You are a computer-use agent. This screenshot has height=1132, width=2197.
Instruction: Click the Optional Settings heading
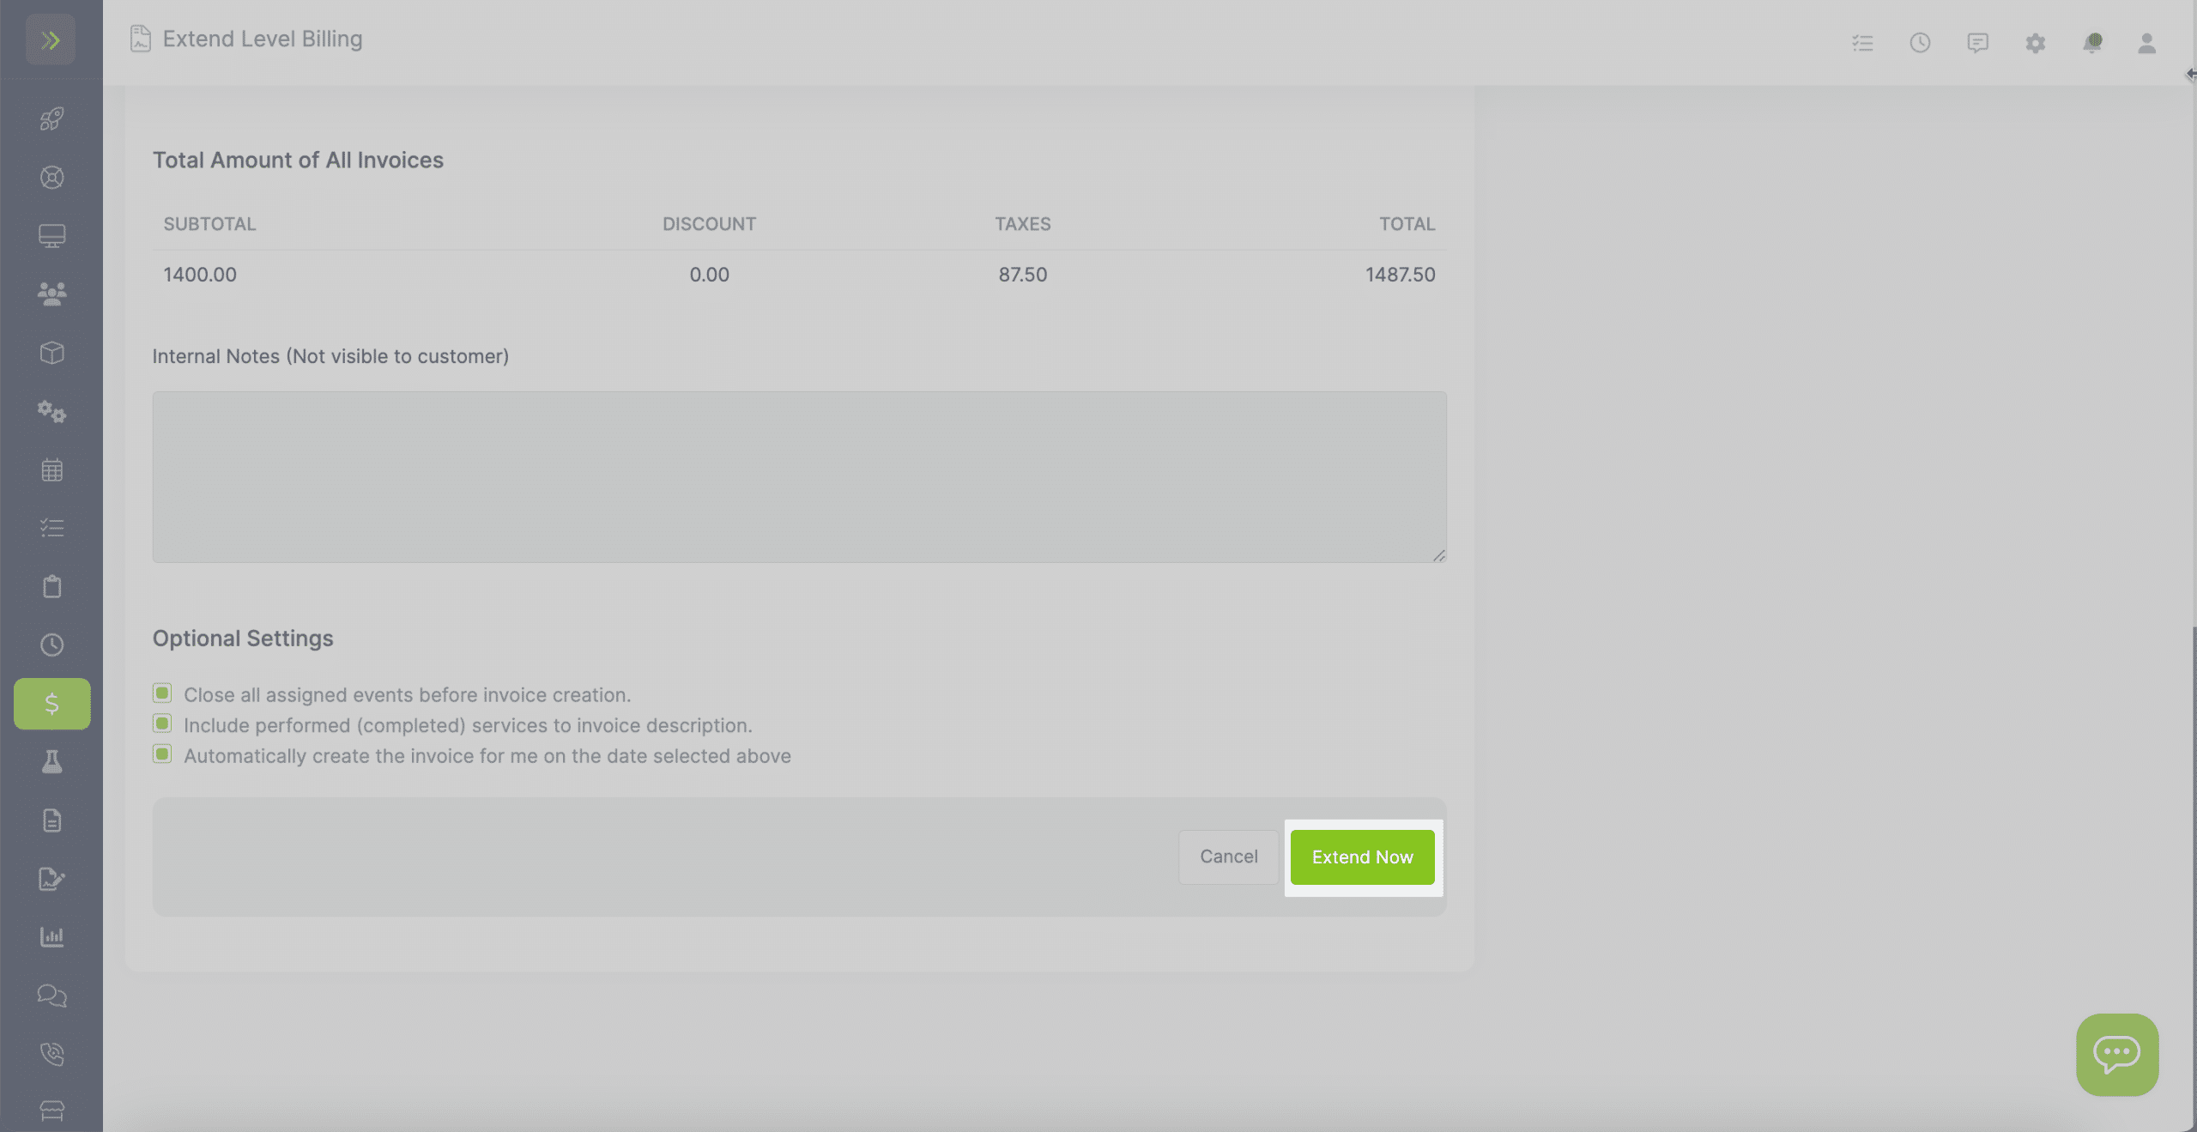pyautogui.click(x=243, y=639)
